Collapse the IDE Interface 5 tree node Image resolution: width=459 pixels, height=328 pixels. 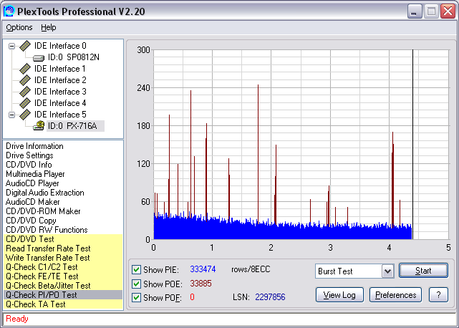point(11,115)
